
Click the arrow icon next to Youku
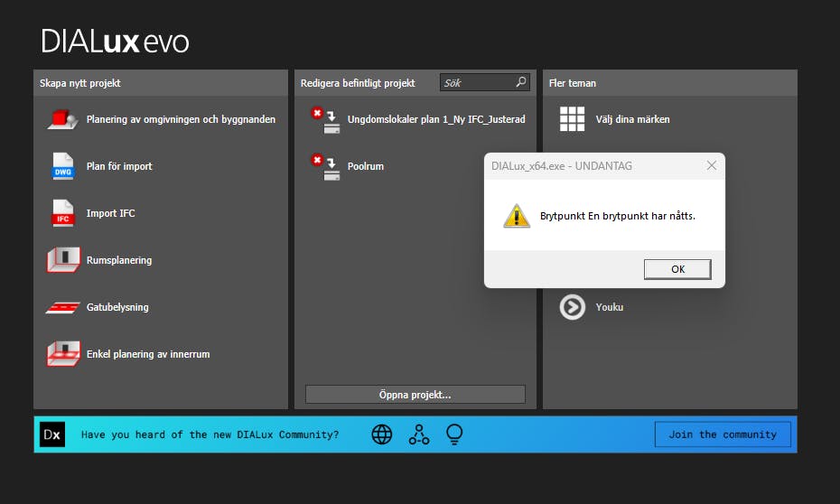click(x=572, y=307)
